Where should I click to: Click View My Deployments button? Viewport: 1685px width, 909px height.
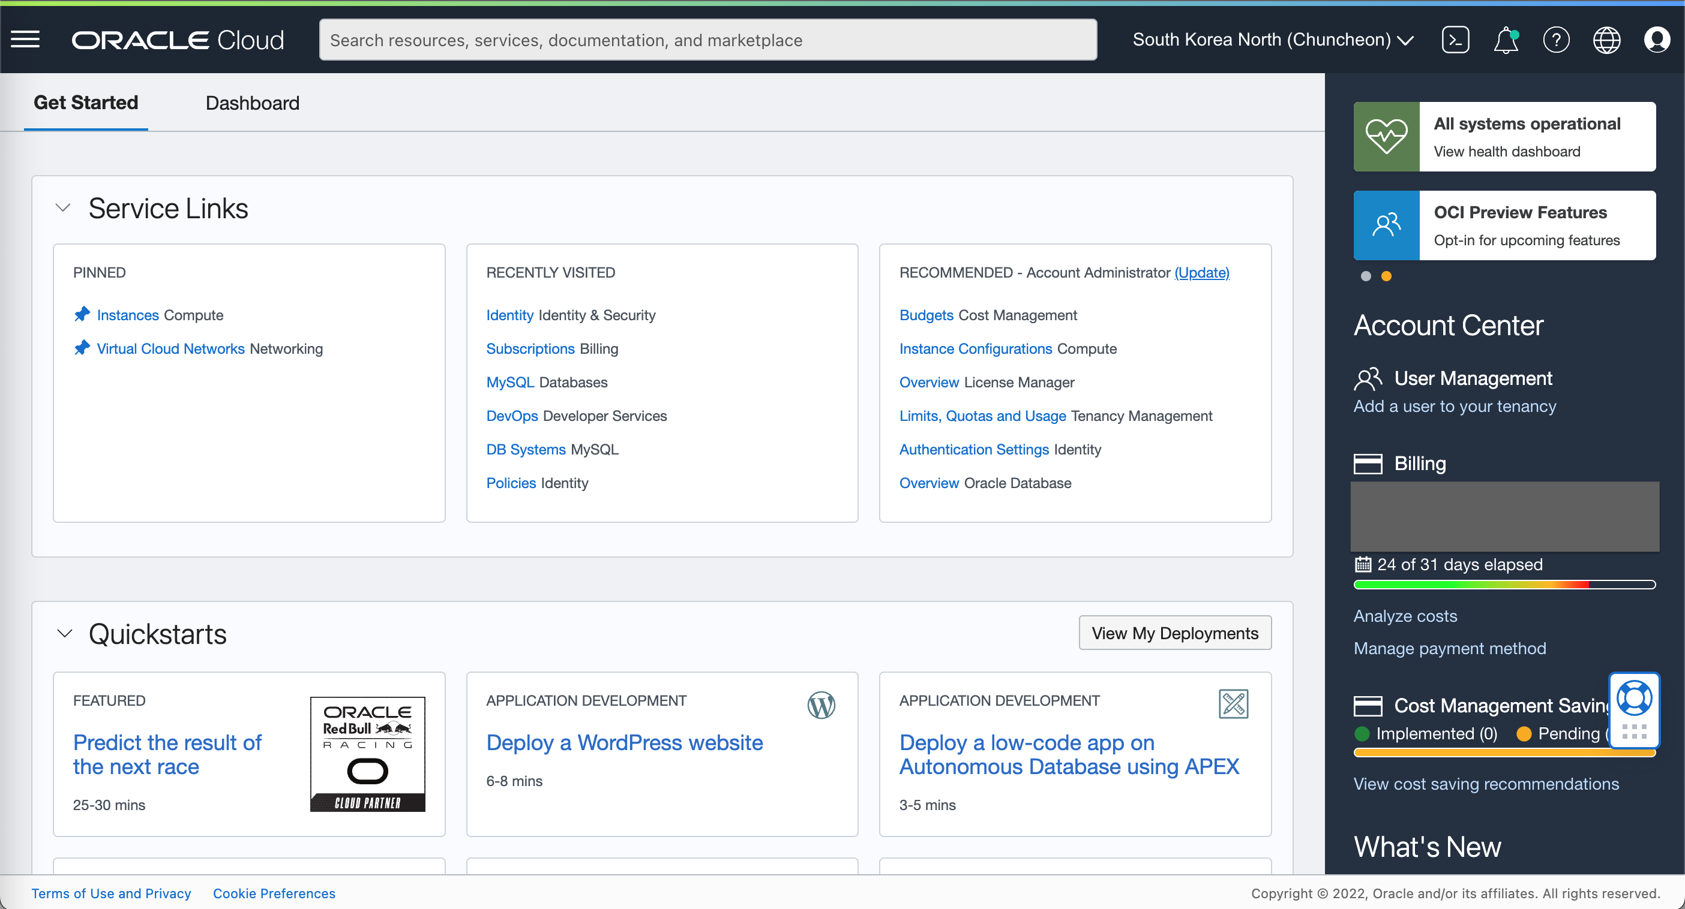click(1175, 633)
